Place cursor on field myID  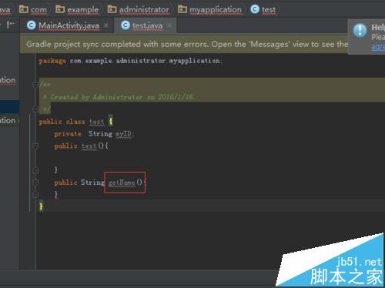pyautogui.click(x=124, y=134)
